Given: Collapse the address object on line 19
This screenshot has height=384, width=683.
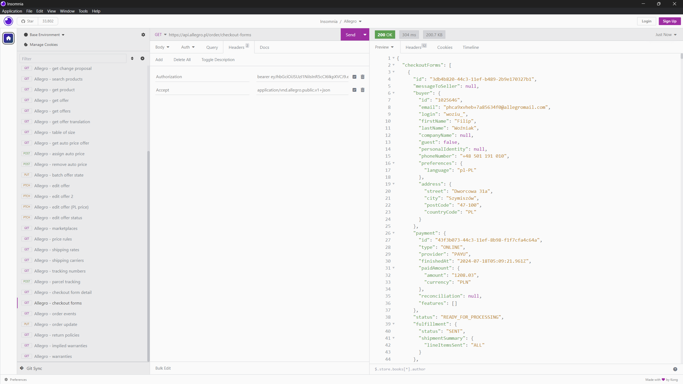Looking at the screenshot, I should click(394, 184).
